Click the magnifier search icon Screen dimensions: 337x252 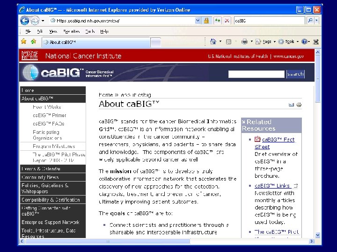(310, 21)
